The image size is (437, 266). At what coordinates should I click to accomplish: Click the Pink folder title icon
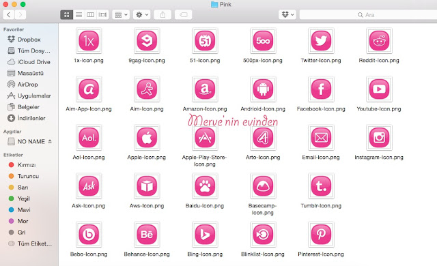(x=214, y=5)
